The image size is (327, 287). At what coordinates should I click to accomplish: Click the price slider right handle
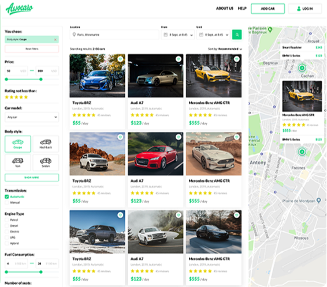point(41,79)
